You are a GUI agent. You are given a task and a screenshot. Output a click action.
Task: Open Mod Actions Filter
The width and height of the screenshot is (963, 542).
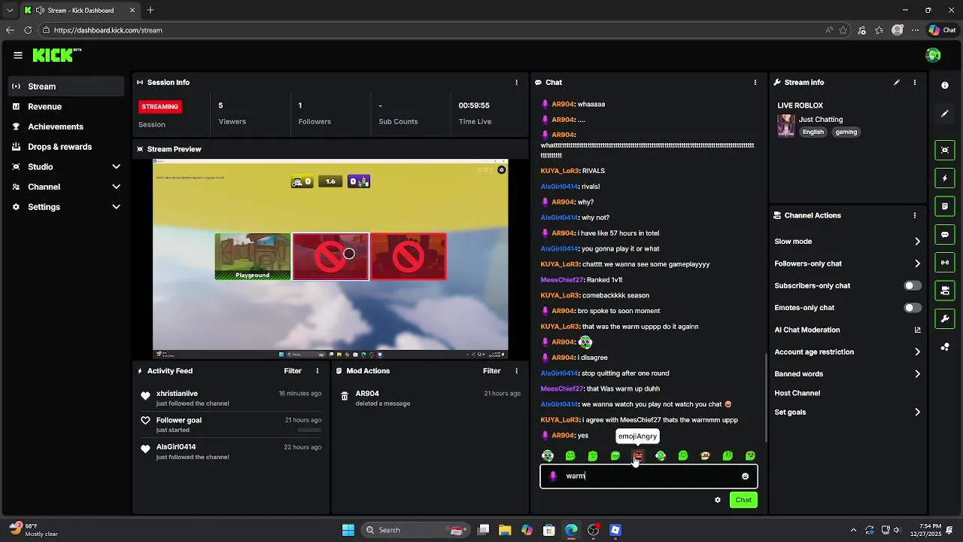[491, 371]
